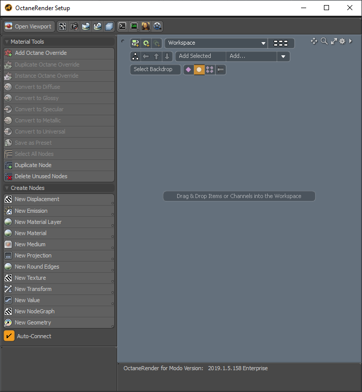Click Duplicate Node
362x392 pixels.
point(59,165)
